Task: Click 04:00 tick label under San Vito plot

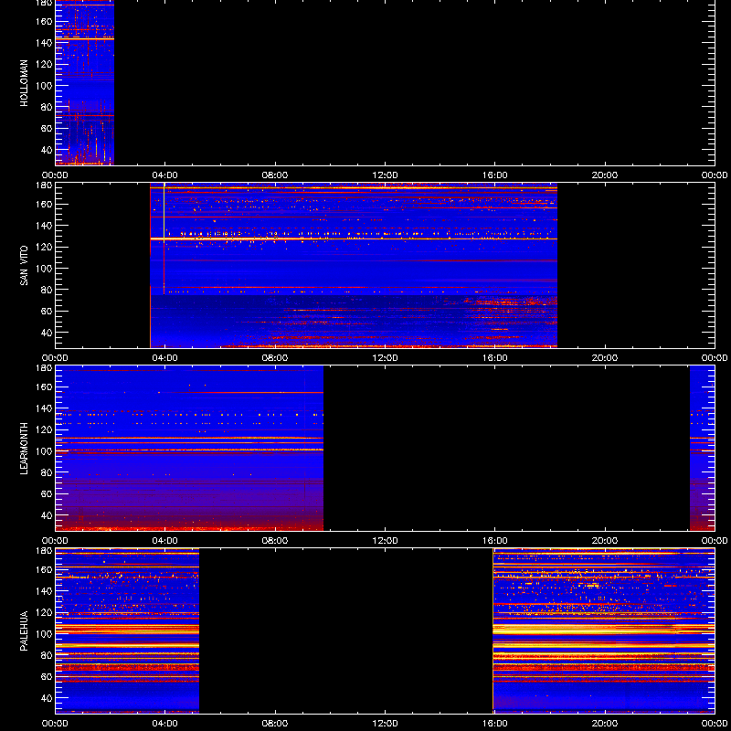Action: coord(165,358)
